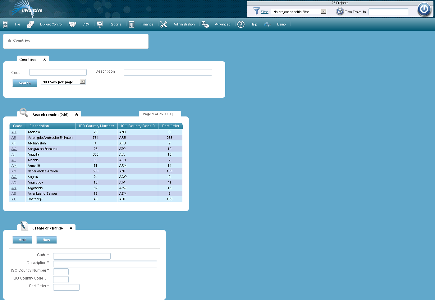Click the home icon in the breadcrumb
Screen dimensions: 435x300
9,40
